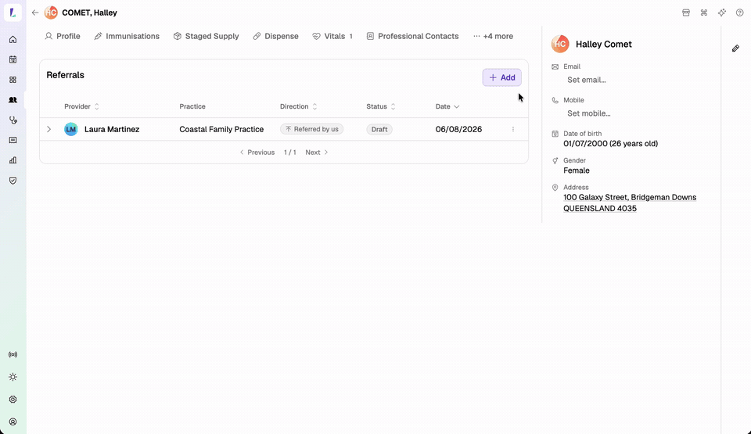Sort referrals by Direction column

(x=298, y=106)
